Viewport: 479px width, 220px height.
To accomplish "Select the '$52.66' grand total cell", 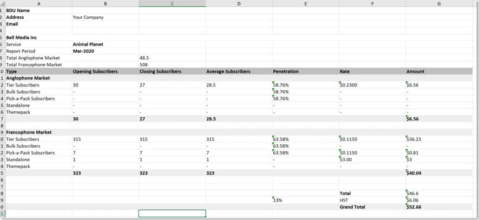I will (x=439, y=207).
